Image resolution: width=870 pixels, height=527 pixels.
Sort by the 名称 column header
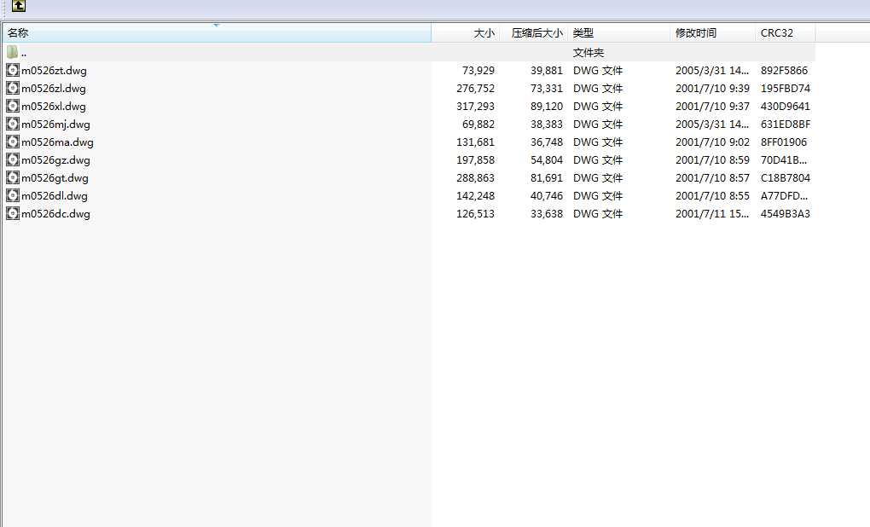pos(217,33)
